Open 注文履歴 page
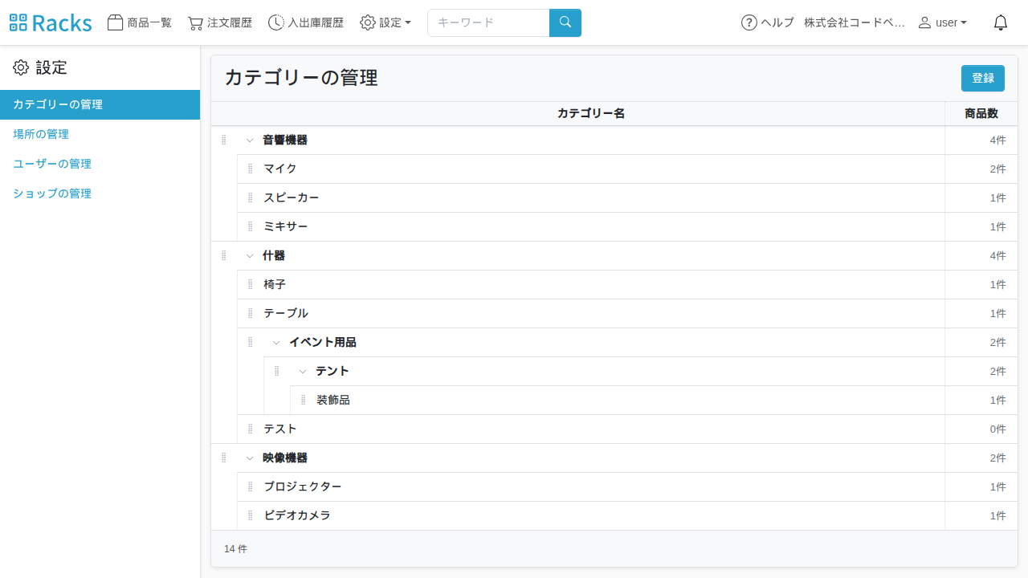Screen dimensions: 1028x578 (220, 22)
